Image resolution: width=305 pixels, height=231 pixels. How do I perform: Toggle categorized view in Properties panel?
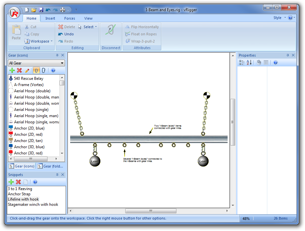click(242, 62)
